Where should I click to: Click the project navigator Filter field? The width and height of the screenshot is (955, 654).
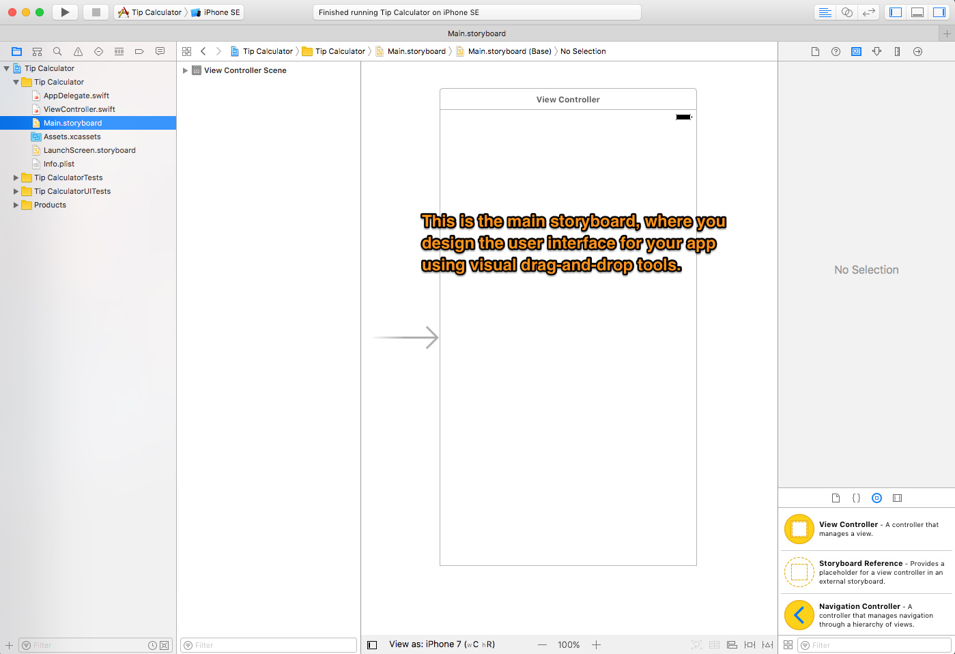tap(95, 645)
